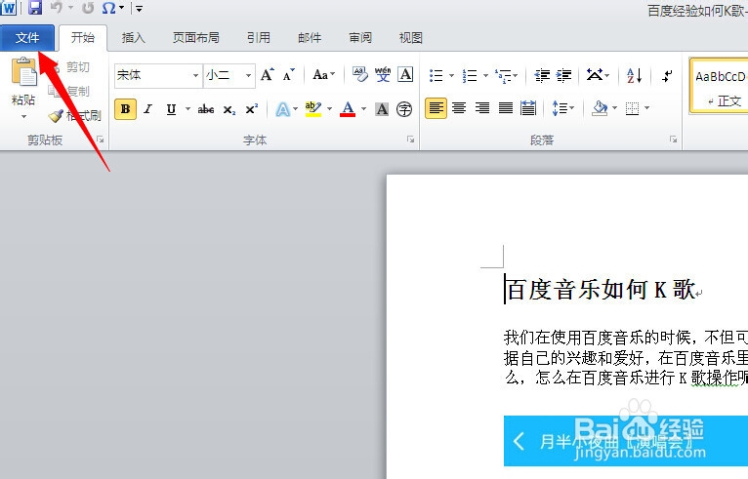Expand the 粘贴 options arrow

pyautogui.click(x=23, y=116)
